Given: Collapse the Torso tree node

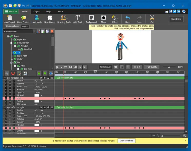Looking at the screenshot, I should tap(8, 36).
